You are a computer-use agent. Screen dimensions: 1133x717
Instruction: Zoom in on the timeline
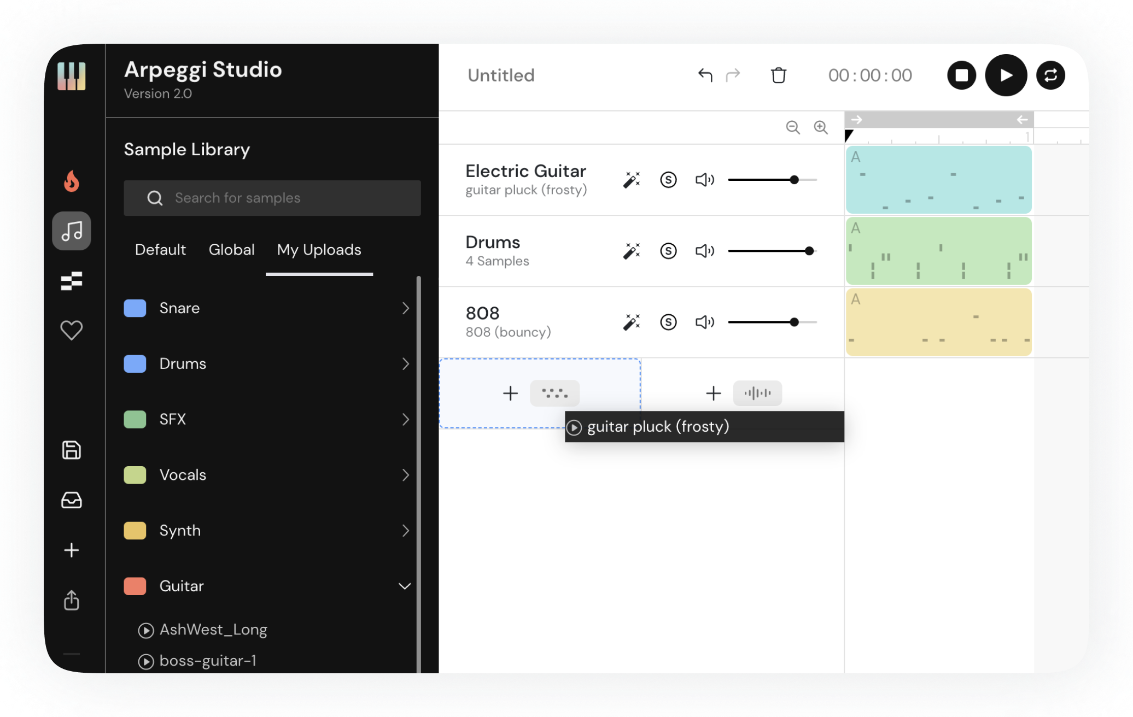821,127
